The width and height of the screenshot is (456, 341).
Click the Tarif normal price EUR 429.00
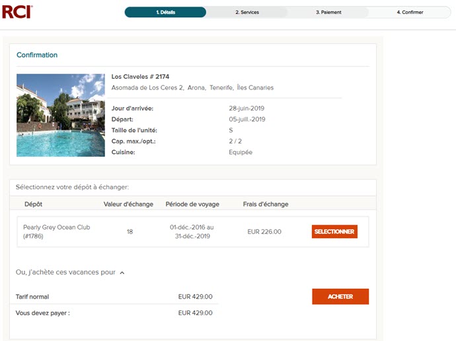[x=196, y=297]
